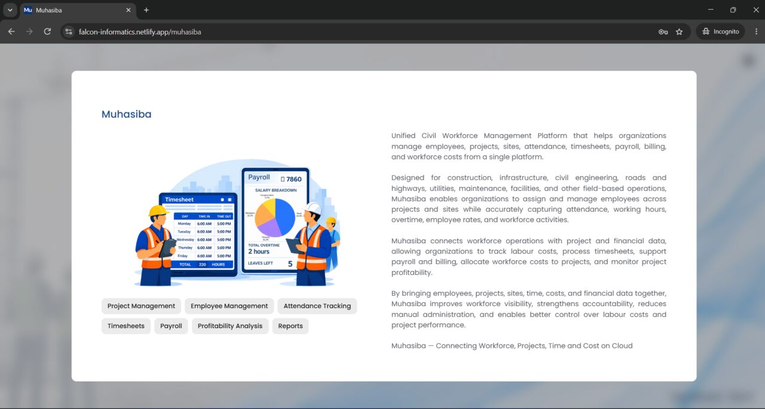This screenshot has height=409, width=765.
Task: Bookmark this page with the star
Action: point(679,32)
